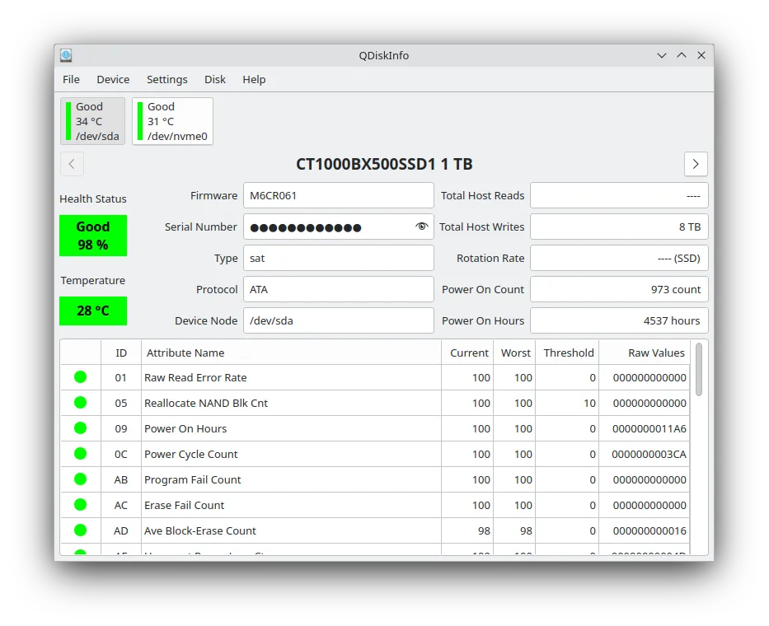769x626 pixels.
Task: Open the Help menu
Action: click(254, 79)
